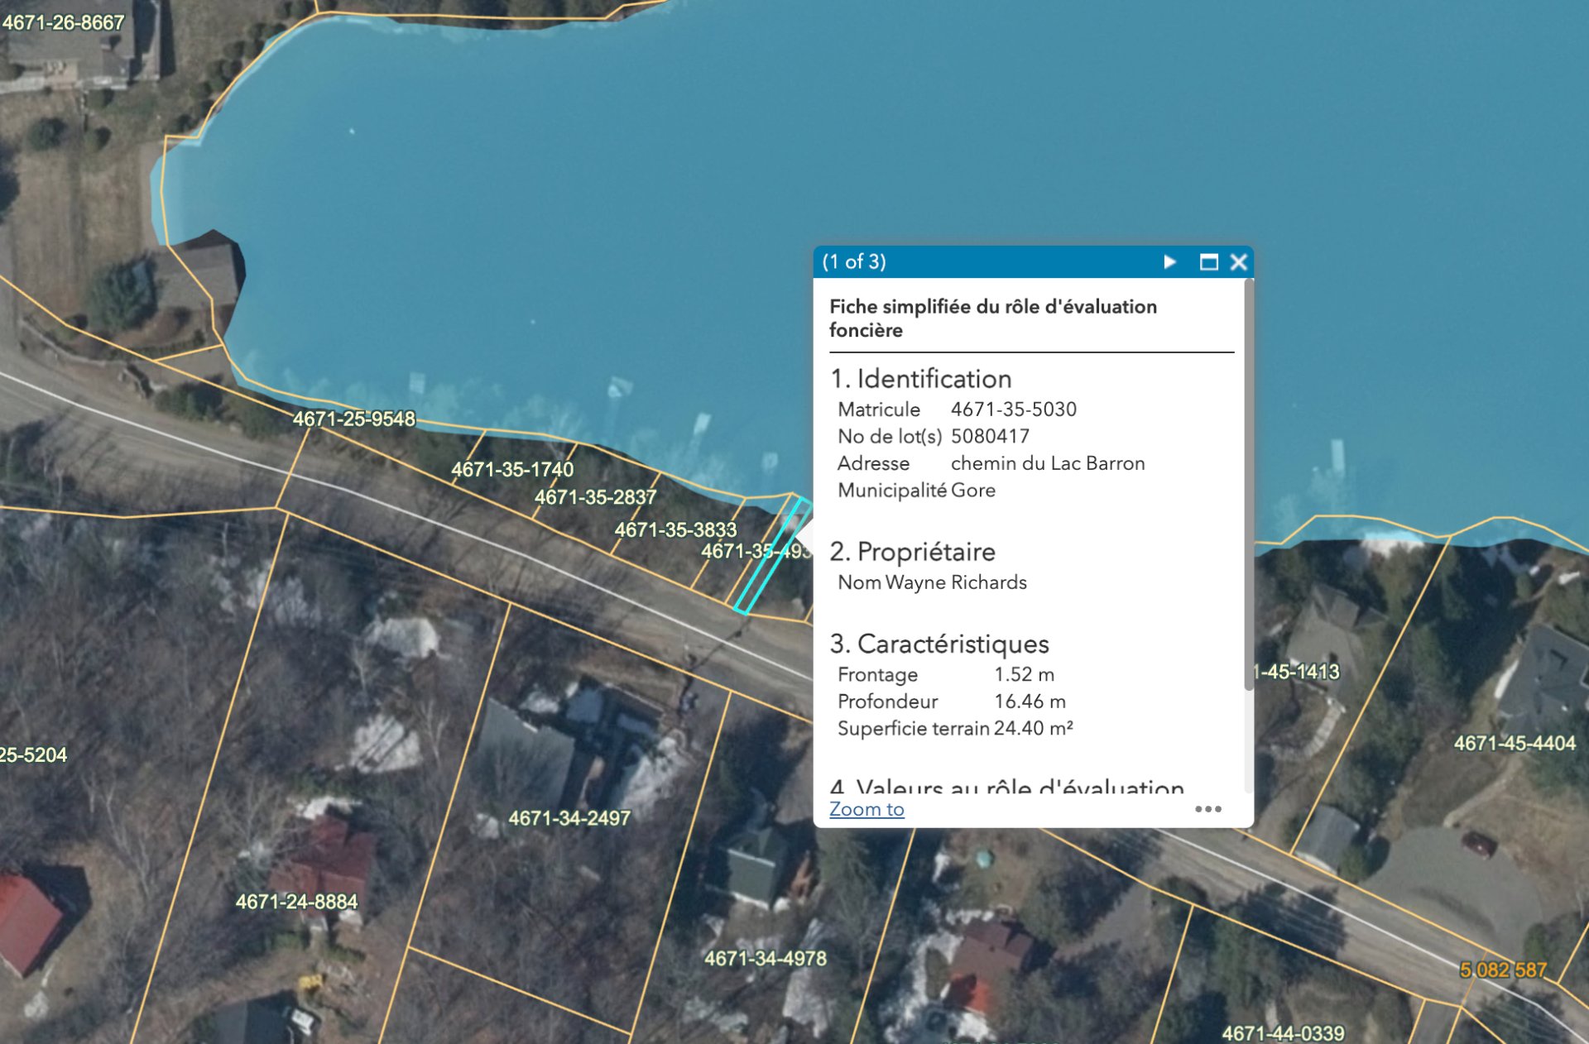Select parcel labeled 4671-44-0339
The height and width of the screenshot is (1044, 1589).
[x=1283, y=1032]
